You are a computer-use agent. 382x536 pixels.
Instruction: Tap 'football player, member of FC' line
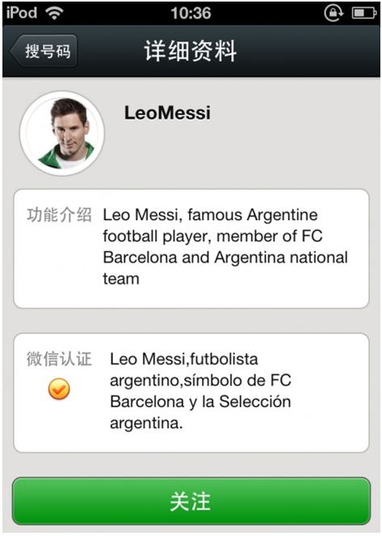(212, 236)
